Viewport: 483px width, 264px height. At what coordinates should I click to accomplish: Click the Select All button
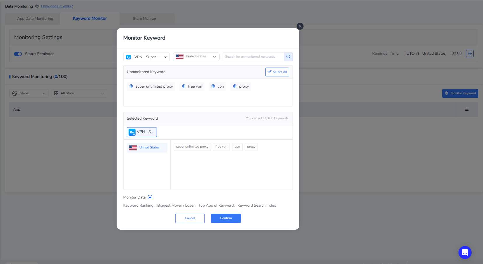pos(277,72)
